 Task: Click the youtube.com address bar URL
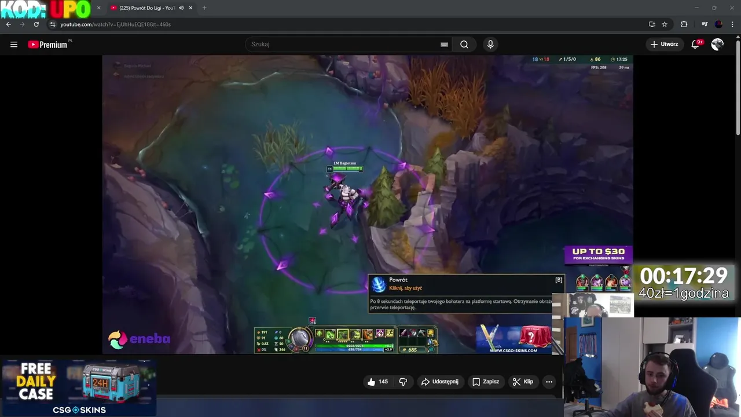(115, 24)
